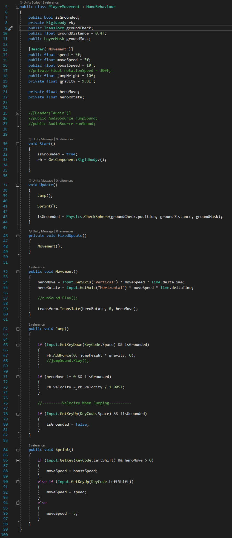The height and width of the screenshot is (538, 232).
Task: Click 'Physics.CheckSphere' on line 43
Action: click(87, 217)
